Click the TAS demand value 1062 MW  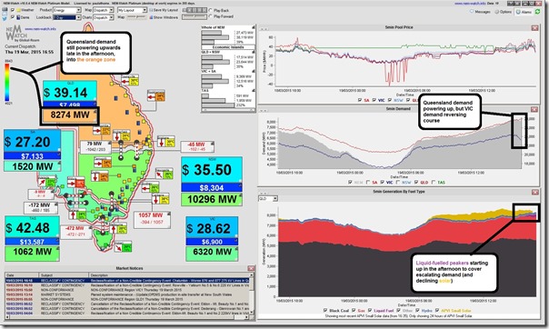point(32,253)
